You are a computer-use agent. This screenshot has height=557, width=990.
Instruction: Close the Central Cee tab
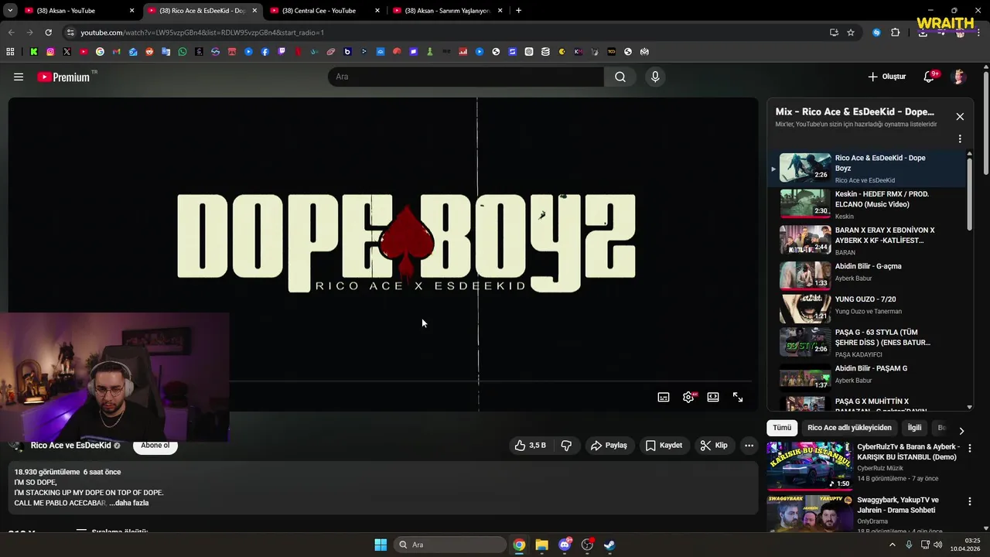click(377, 11)
